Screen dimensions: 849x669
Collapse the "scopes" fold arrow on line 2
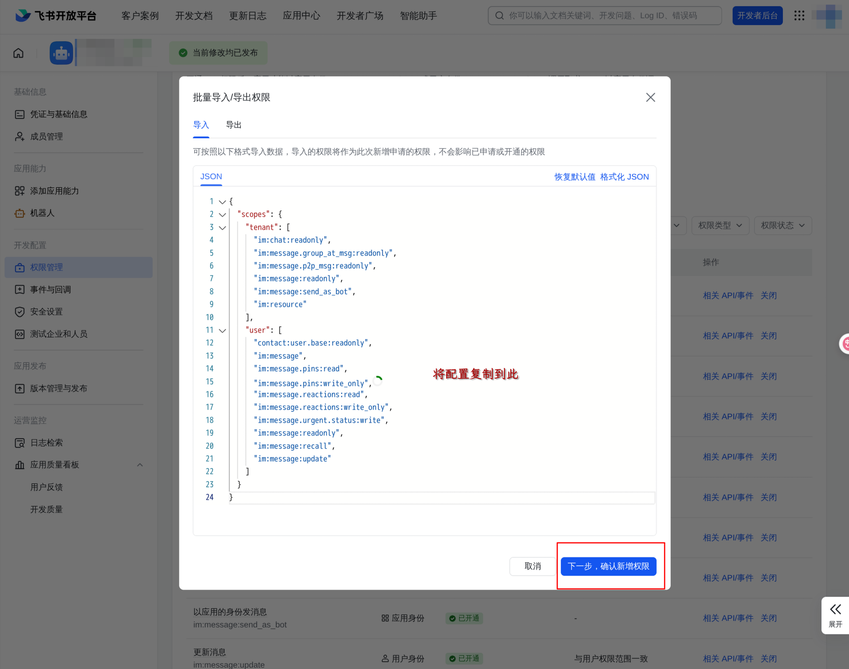(x=223, y=215)
